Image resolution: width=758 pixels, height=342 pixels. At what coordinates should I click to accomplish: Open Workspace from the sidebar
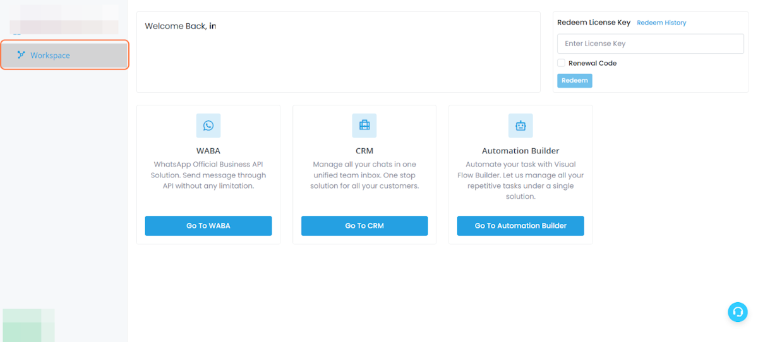(64, 55)
